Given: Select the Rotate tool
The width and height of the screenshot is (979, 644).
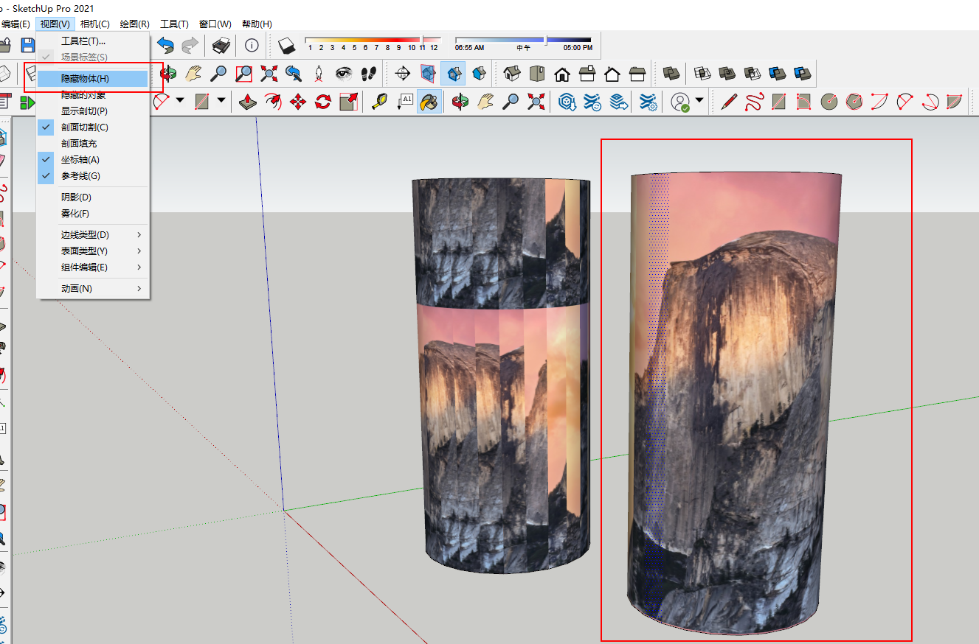Looking at the screenshot, I should (x=323, y=101).
